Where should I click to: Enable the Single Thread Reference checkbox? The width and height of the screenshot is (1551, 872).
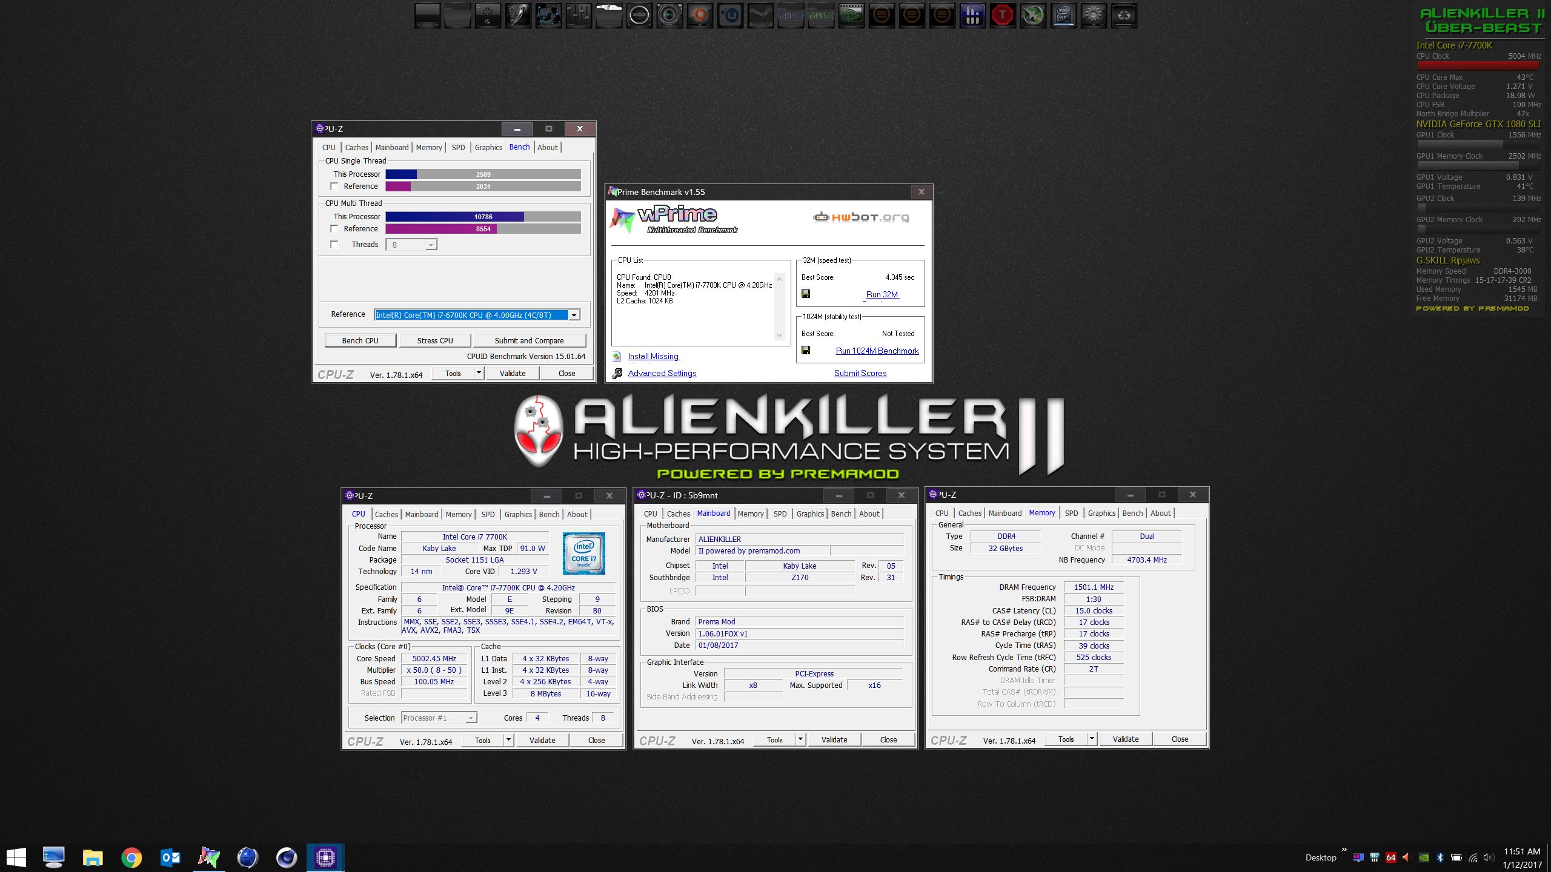point(334,187)
